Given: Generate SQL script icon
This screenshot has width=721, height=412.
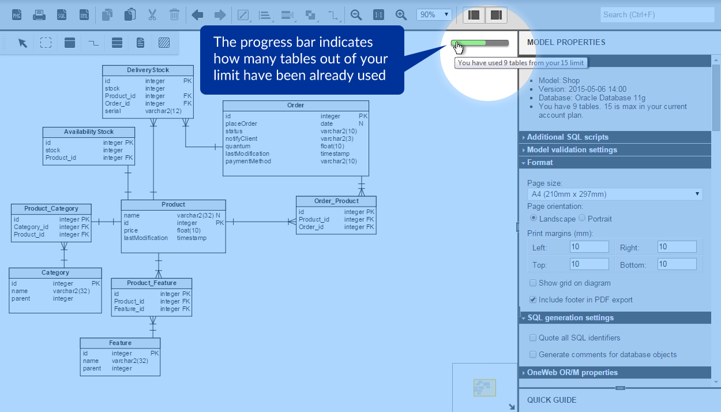Looking at the screenshot, I should coord(62,15).
